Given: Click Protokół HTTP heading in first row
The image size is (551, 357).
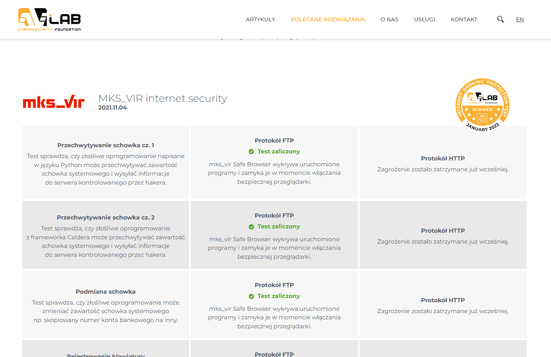Looking at the screenshot, I should pos(443,158).
